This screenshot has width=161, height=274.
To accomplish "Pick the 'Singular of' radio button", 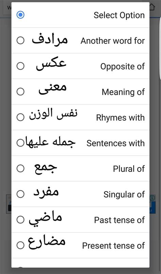I will [20, 194].
